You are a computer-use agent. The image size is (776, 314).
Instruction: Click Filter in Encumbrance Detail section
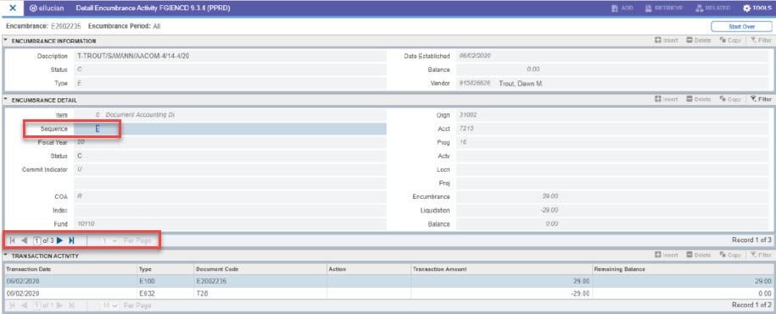point(761,99)
